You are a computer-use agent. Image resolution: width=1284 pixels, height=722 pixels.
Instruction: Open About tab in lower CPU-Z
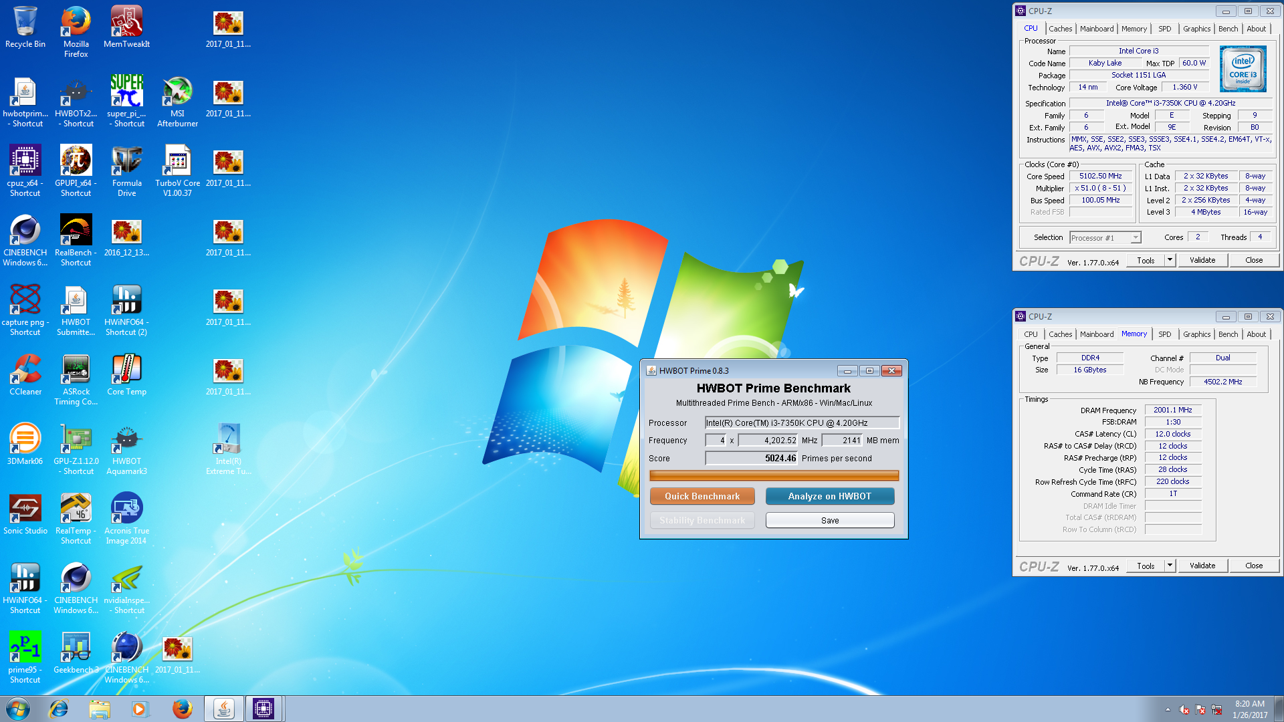(1256, 334)
